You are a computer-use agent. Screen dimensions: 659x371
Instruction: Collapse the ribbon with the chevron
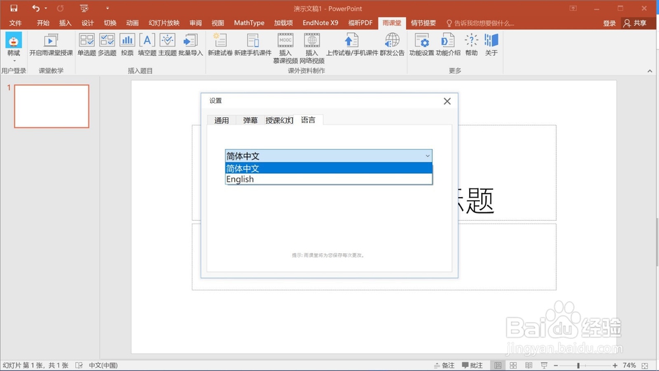click(650, 71)
